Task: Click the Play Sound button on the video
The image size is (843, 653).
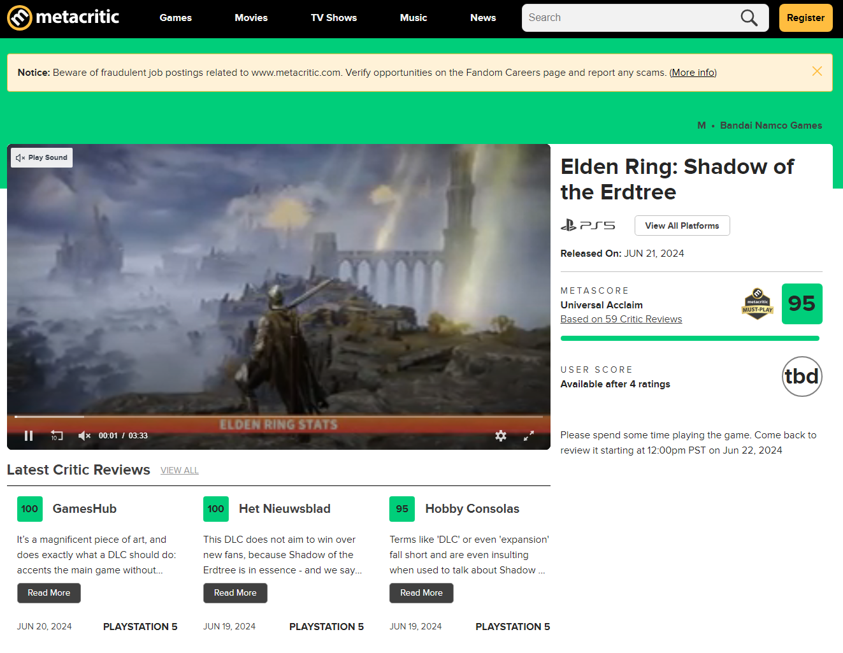Action: pyautogui.click(x=41, y=157)
